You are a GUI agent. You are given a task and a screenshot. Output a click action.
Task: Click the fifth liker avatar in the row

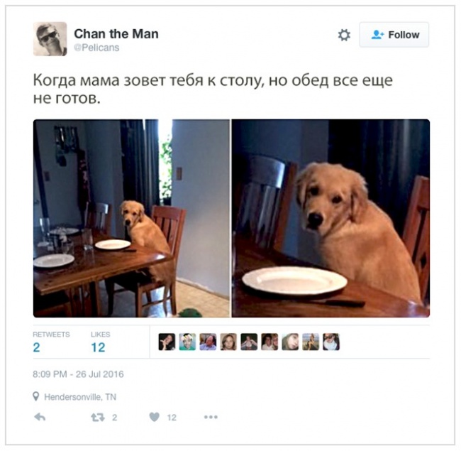[249, 342]
